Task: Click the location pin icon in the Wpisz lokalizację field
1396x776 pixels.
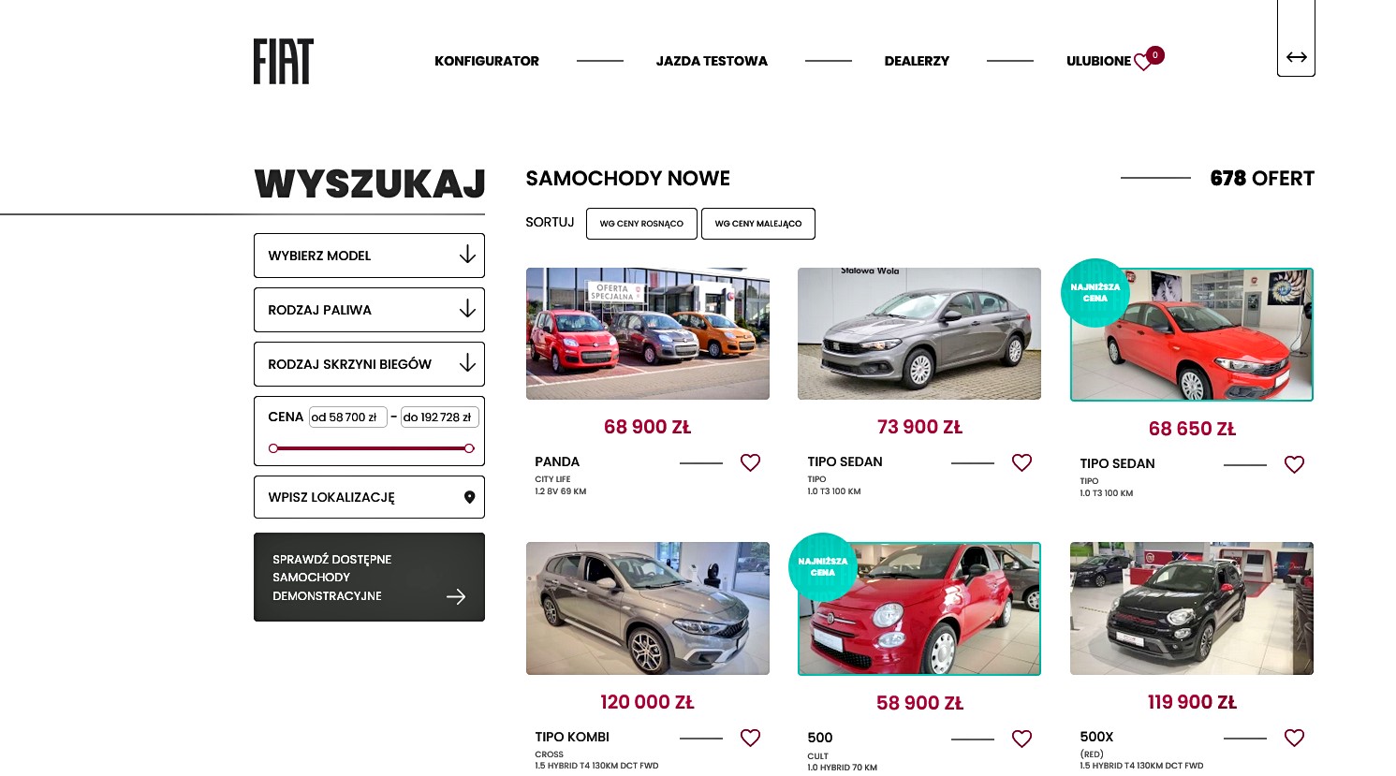Action: point(470,497)
